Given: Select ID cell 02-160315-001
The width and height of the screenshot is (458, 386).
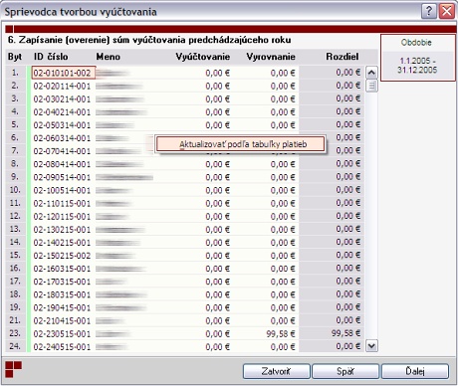Looking at the screenshot, I should click(x=62, y=269).
